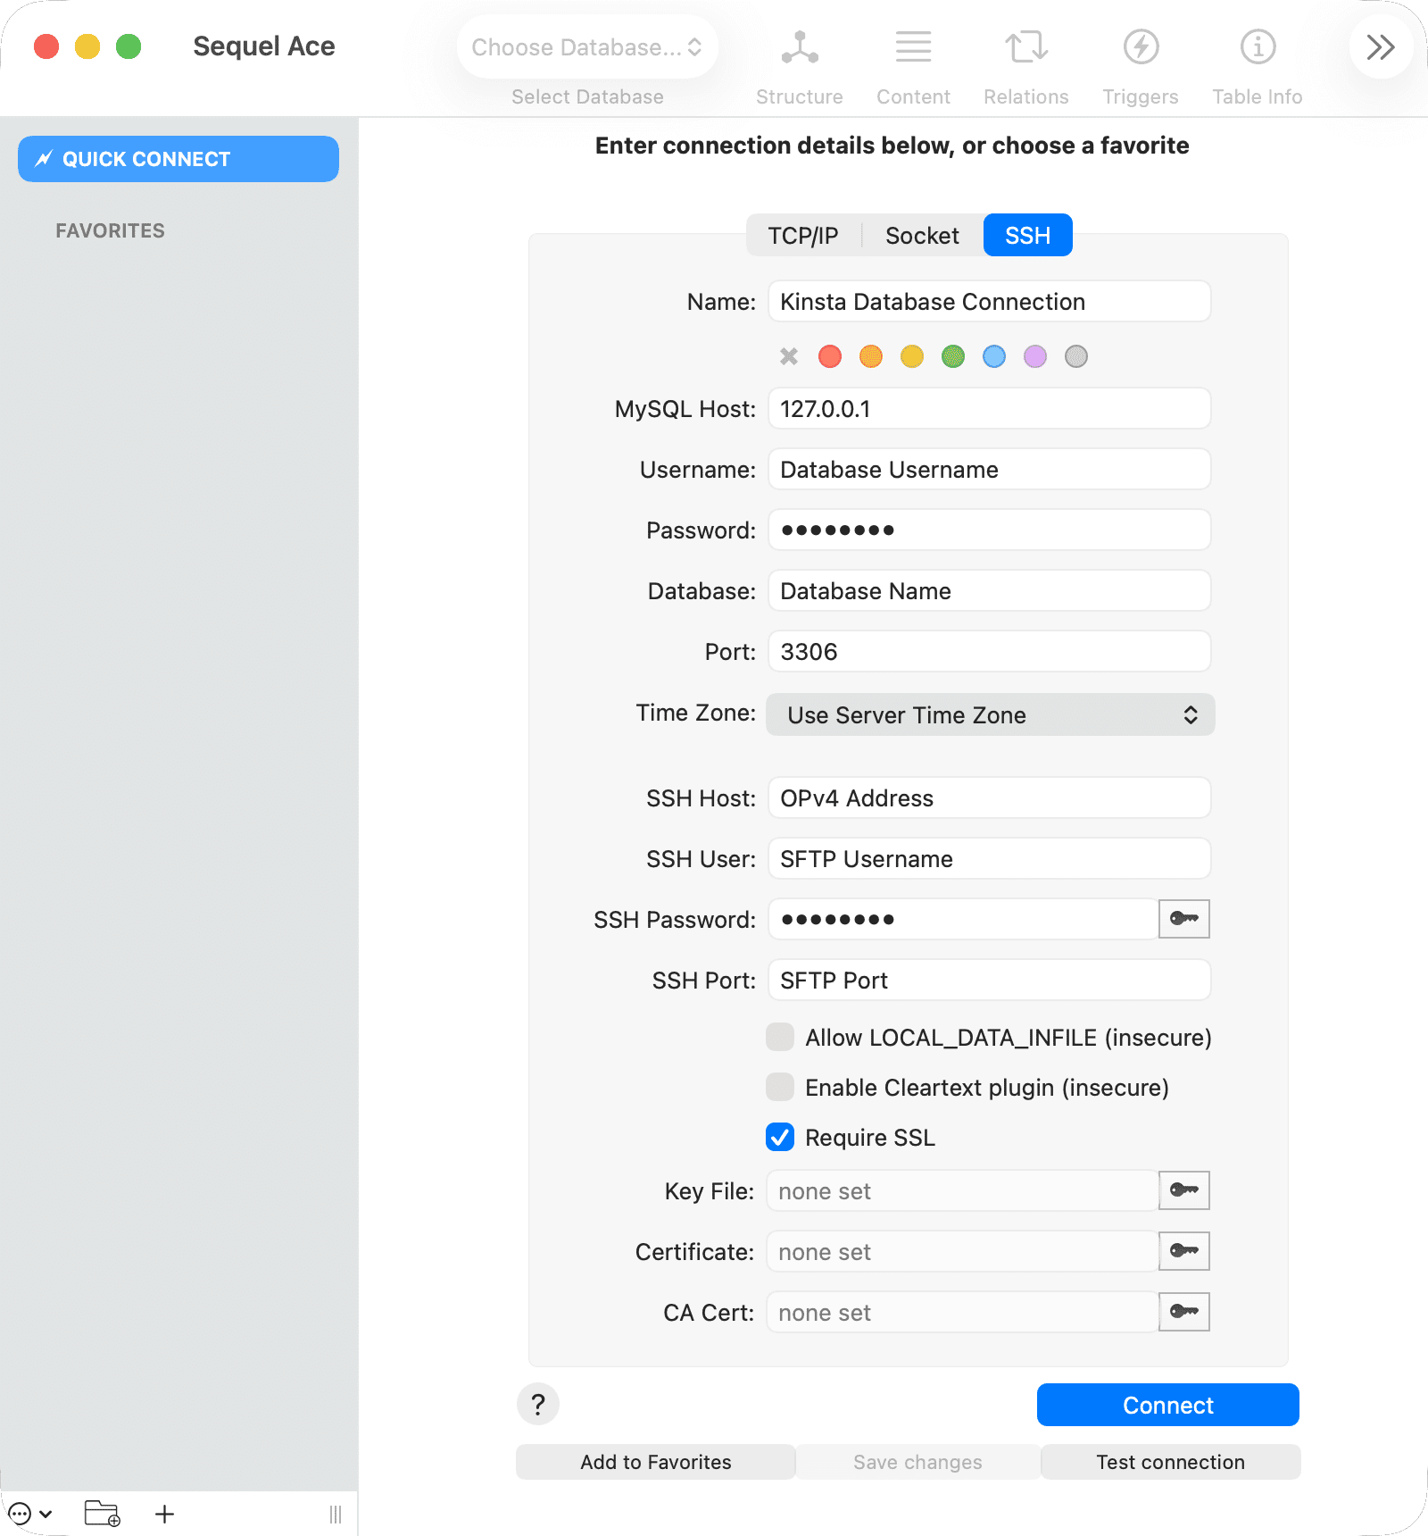Focus the Certificate field
Screen dimensions: 1428x1536
tap(962, 1252)
